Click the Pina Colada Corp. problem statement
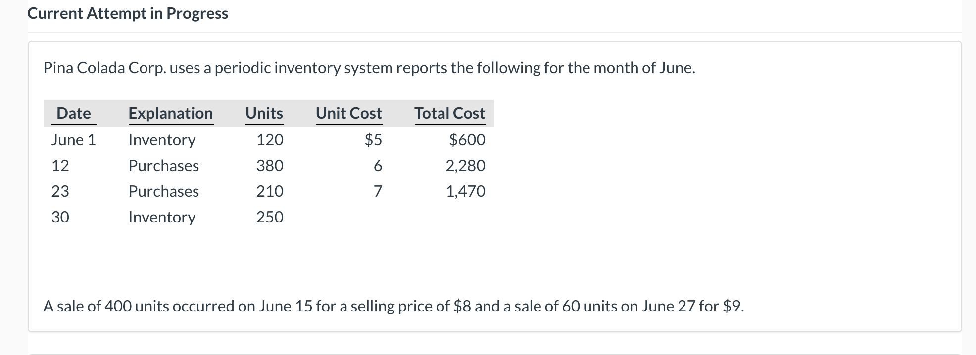The width and height of the screenshot is (976, 355). [369, 68]
